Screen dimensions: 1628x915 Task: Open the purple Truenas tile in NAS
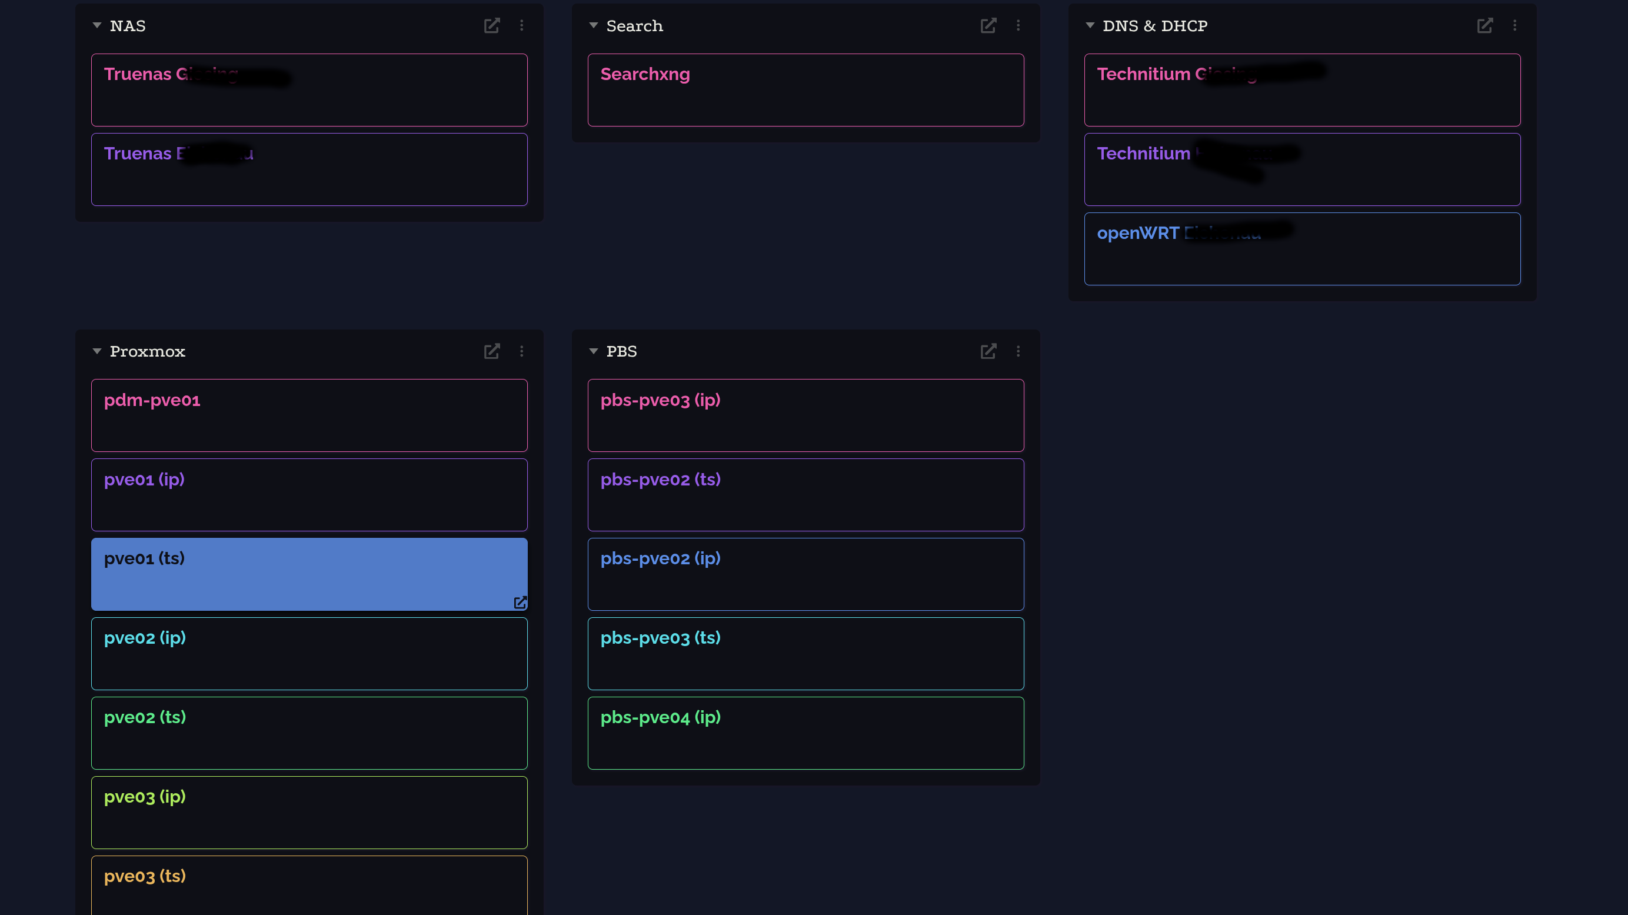309,169
